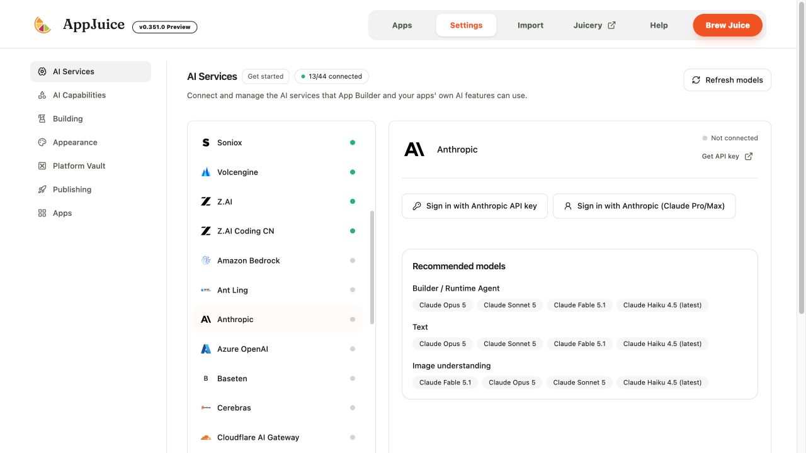Viewport: 806px width, 453px height.
Task: Click the Apps grid icon in sidebar
Action: coord(42,213)
